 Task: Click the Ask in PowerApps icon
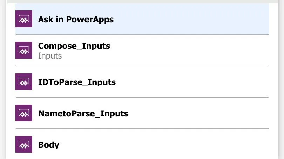(24, 19)
